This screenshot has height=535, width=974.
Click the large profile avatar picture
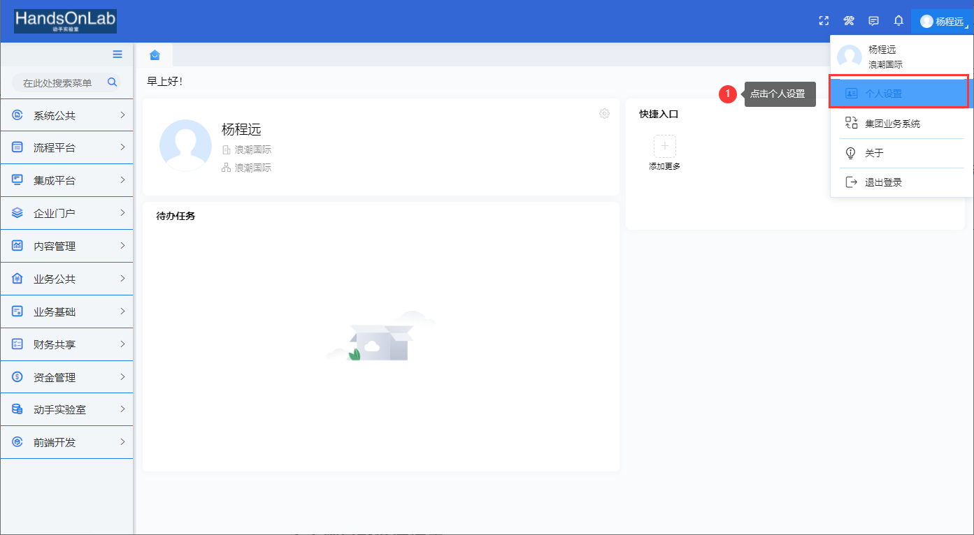point(185,145)
